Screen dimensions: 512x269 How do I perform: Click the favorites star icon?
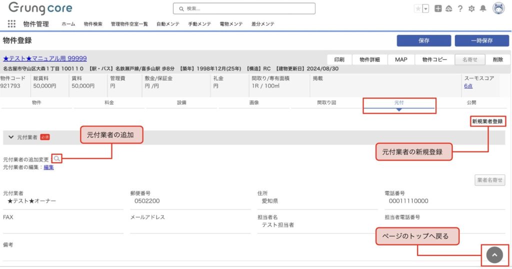click(418, 8)
